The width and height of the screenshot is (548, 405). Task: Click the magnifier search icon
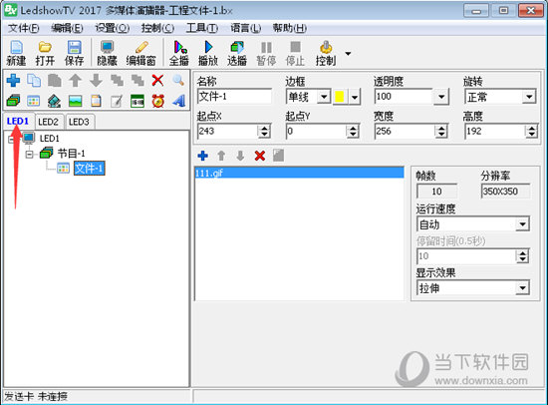[178, 81]
